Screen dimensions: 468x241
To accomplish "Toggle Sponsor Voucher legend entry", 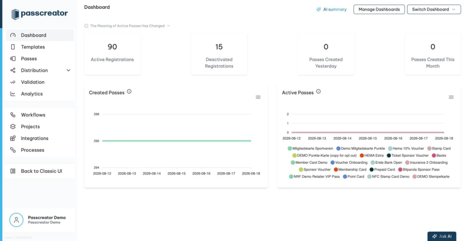I will tap(314, 170).
